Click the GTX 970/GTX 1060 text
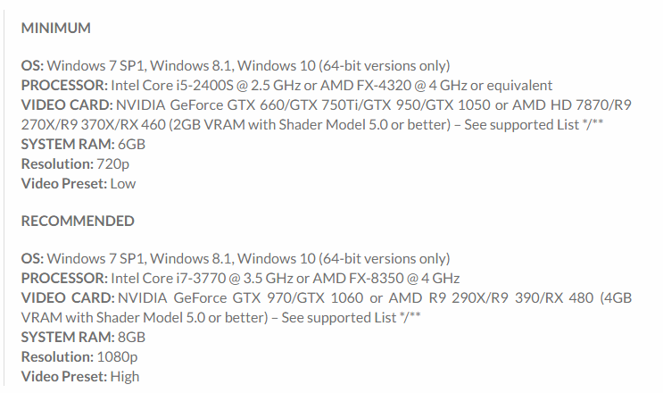 (298, 297)
